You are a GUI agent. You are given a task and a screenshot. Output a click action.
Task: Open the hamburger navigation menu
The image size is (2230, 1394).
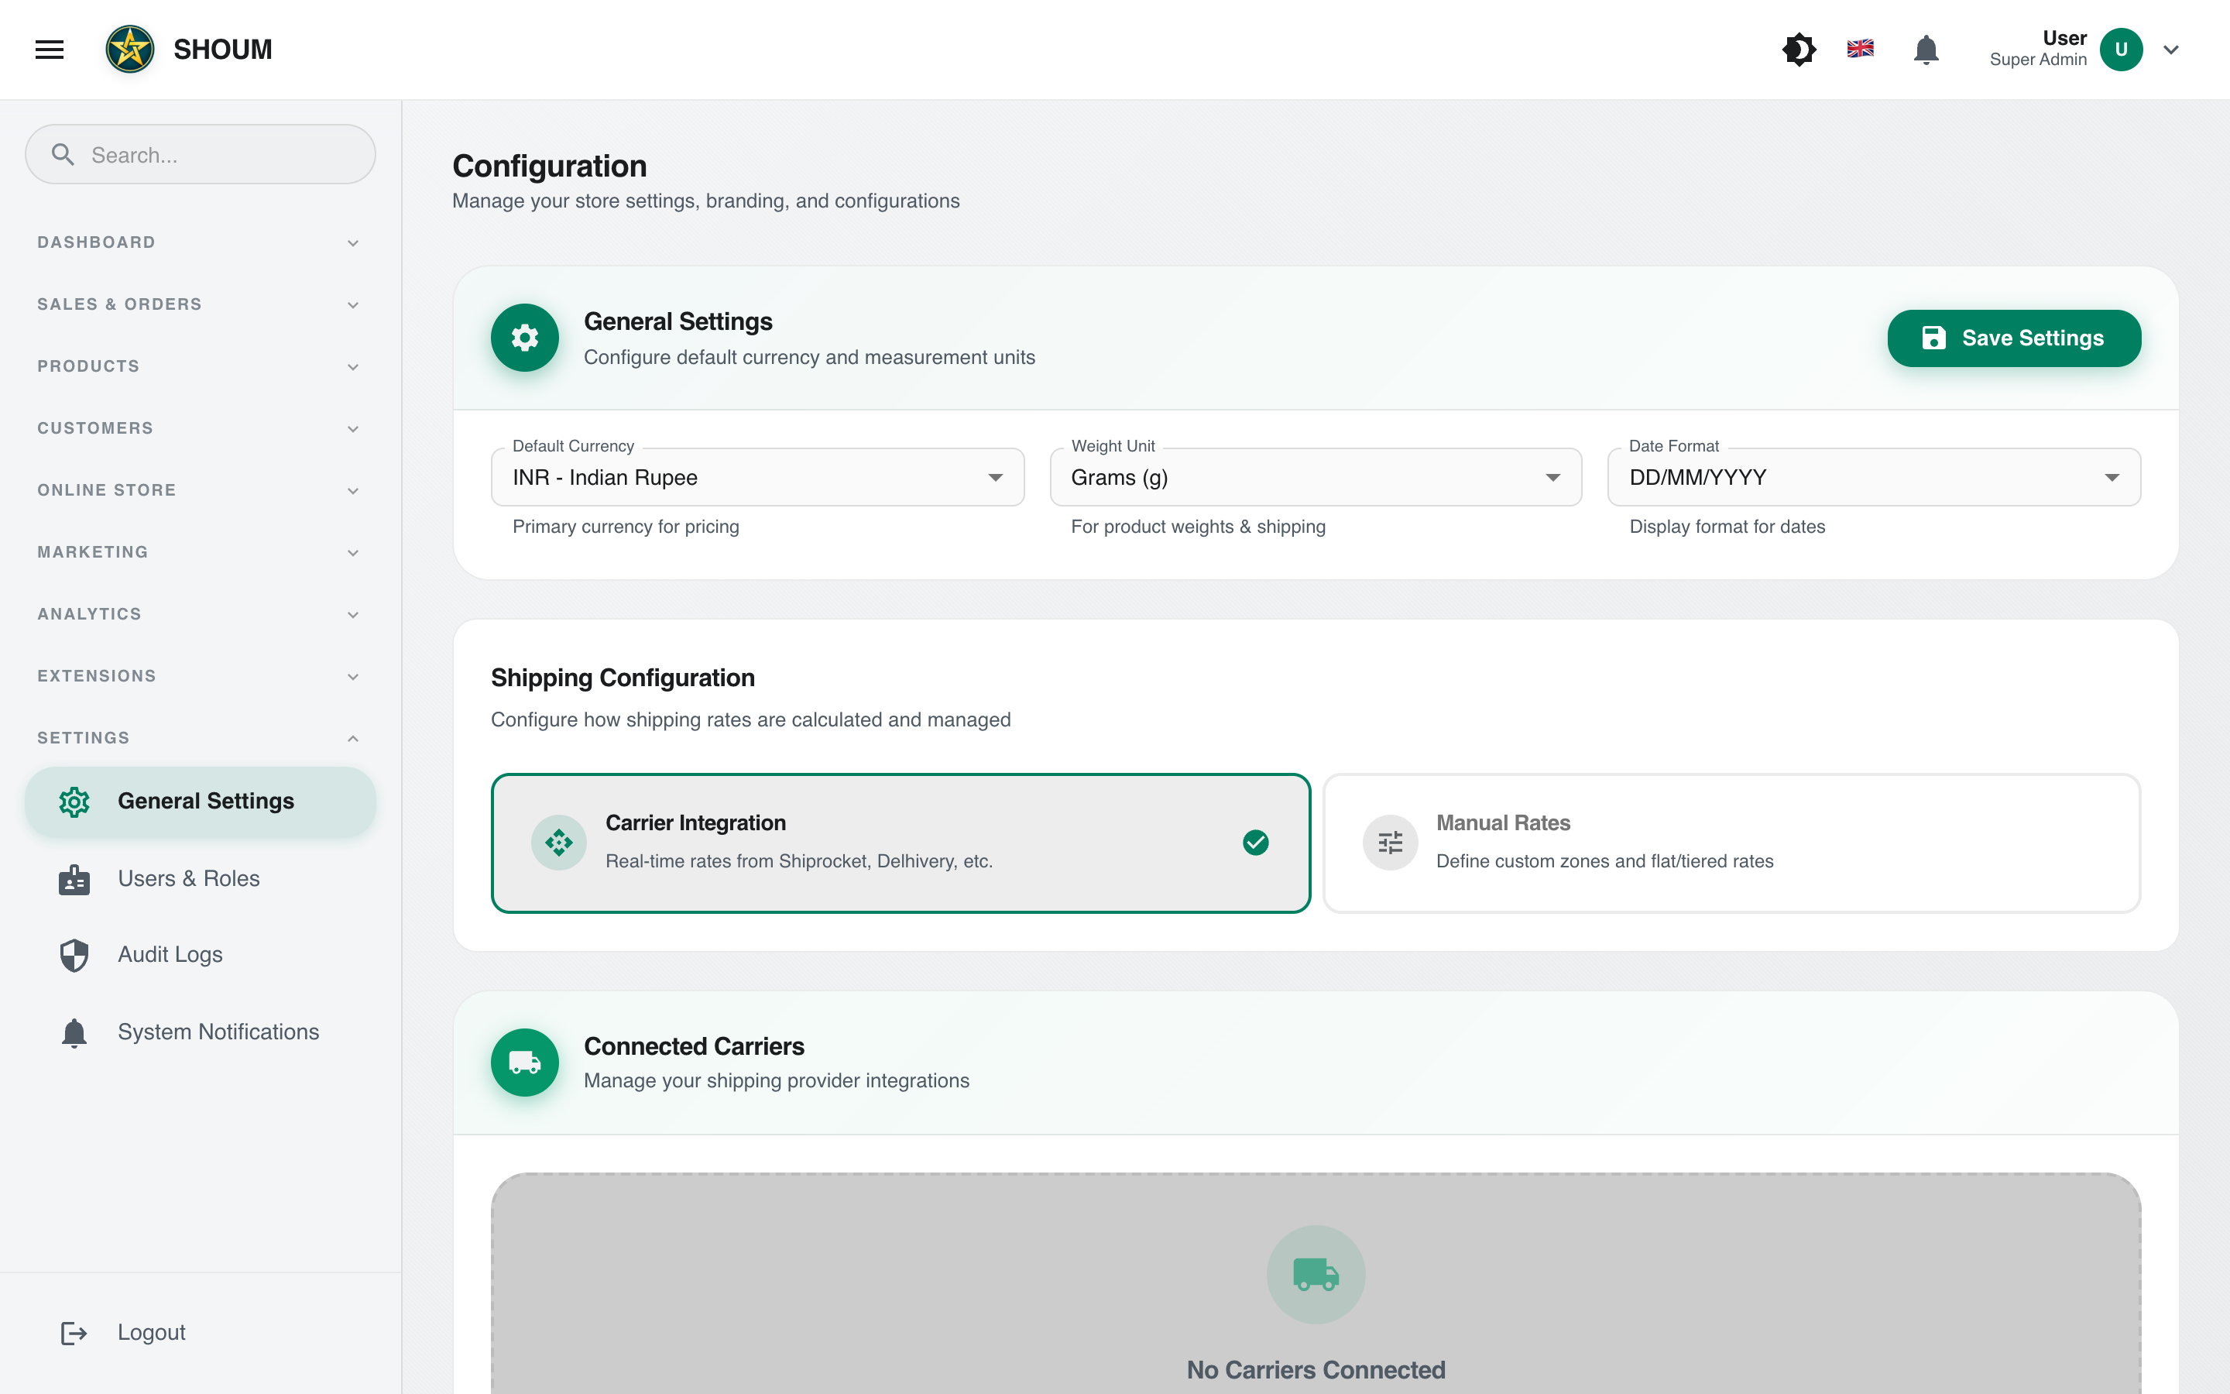(48, 49)
